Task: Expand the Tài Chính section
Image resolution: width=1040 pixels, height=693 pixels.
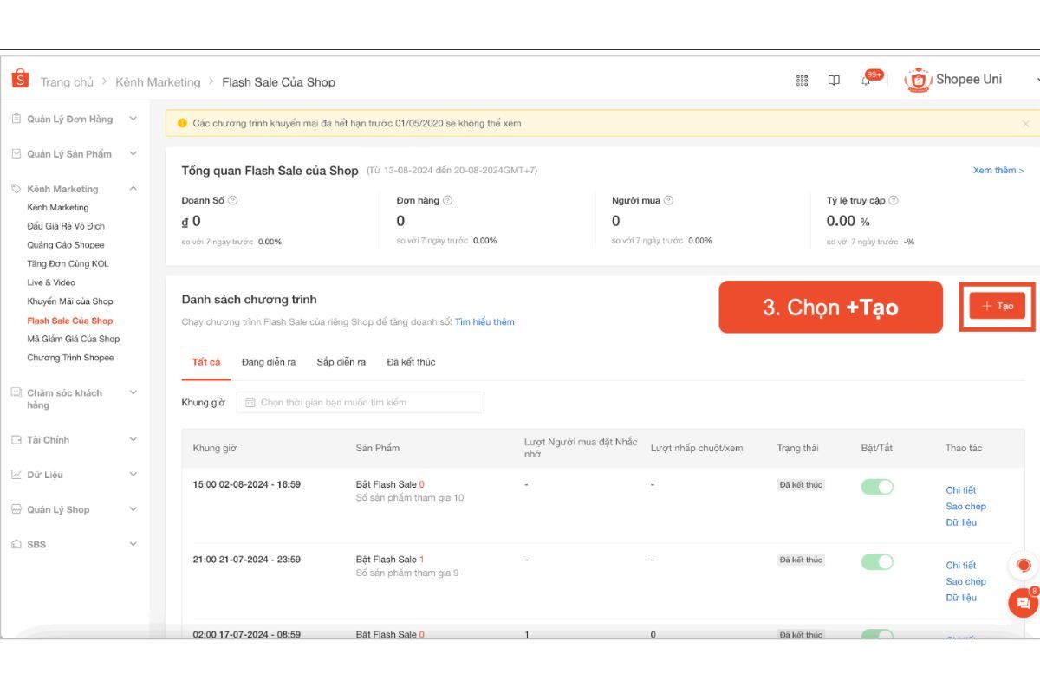Action: click(133, 439)
